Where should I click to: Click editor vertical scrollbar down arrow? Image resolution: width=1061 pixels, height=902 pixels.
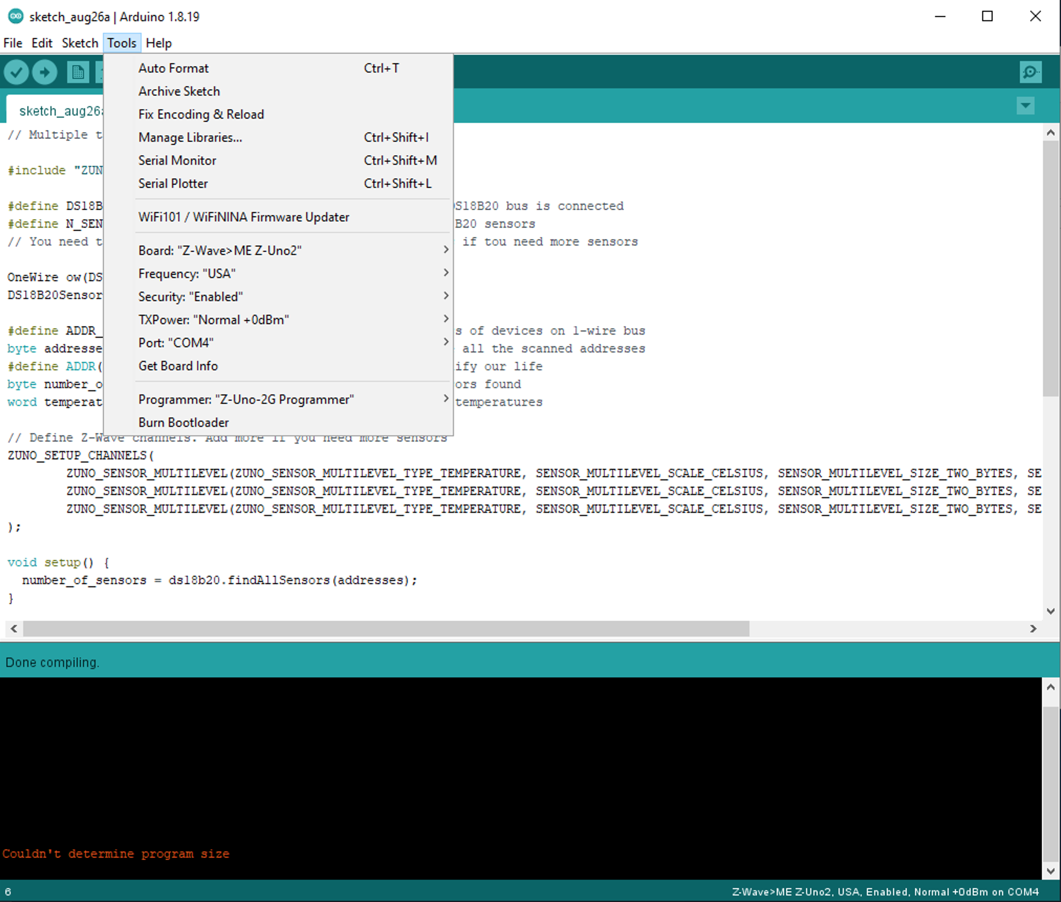coord(1050,611)
